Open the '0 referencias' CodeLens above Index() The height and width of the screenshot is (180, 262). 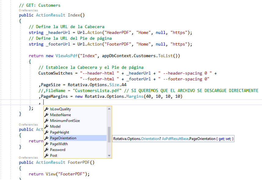click(x=28, y=10)
